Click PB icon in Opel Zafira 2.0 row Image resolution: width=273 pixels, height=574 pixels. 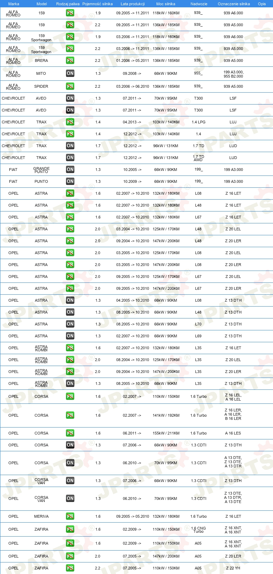point(70,556)
